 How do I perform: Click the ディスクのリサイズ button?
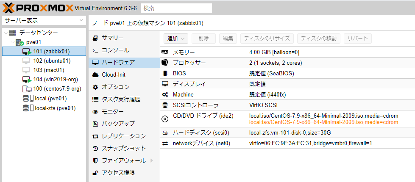(267, 38)
